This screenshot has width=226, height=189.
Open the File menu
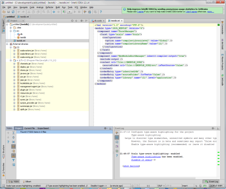tap(4, 7)
